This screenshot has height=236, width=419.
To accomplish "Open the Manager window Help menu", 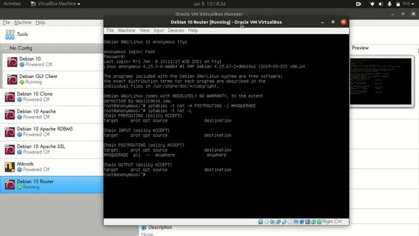I will tap(41, 22).
